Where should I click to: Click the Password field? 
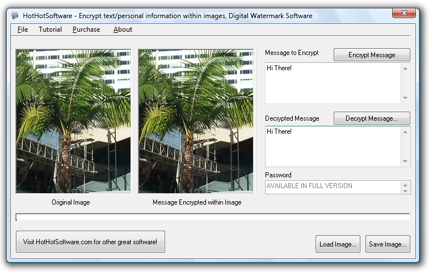333,186
